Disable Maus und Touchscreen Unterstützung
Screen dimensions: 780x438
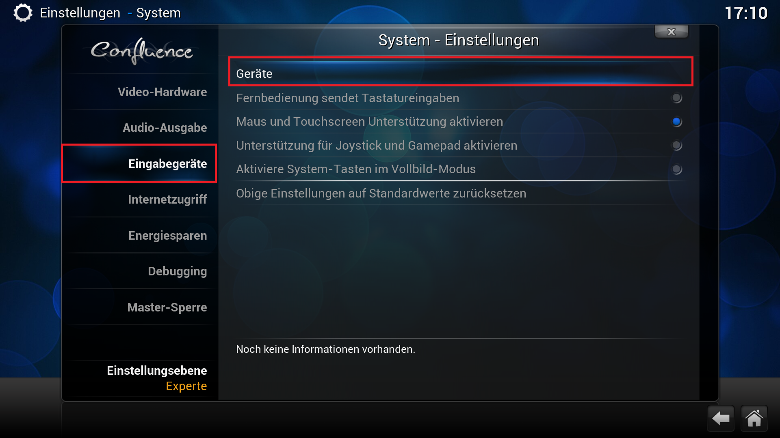tap(459, 122)
